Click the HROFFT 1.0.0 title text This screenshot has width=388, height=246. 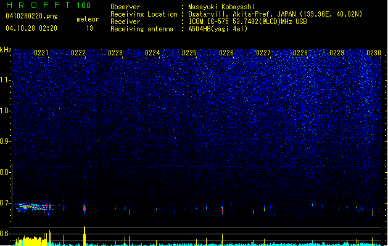click(x=49, y=5)
